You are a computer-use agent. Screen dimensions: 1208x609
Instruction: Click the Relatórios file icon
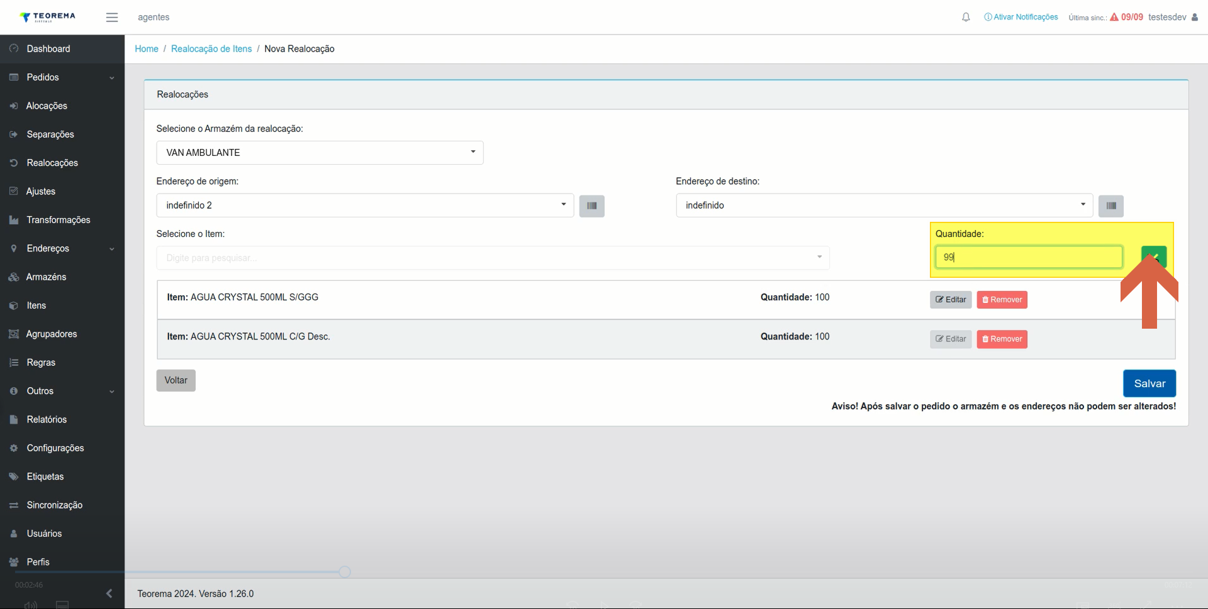pos(14,419)
